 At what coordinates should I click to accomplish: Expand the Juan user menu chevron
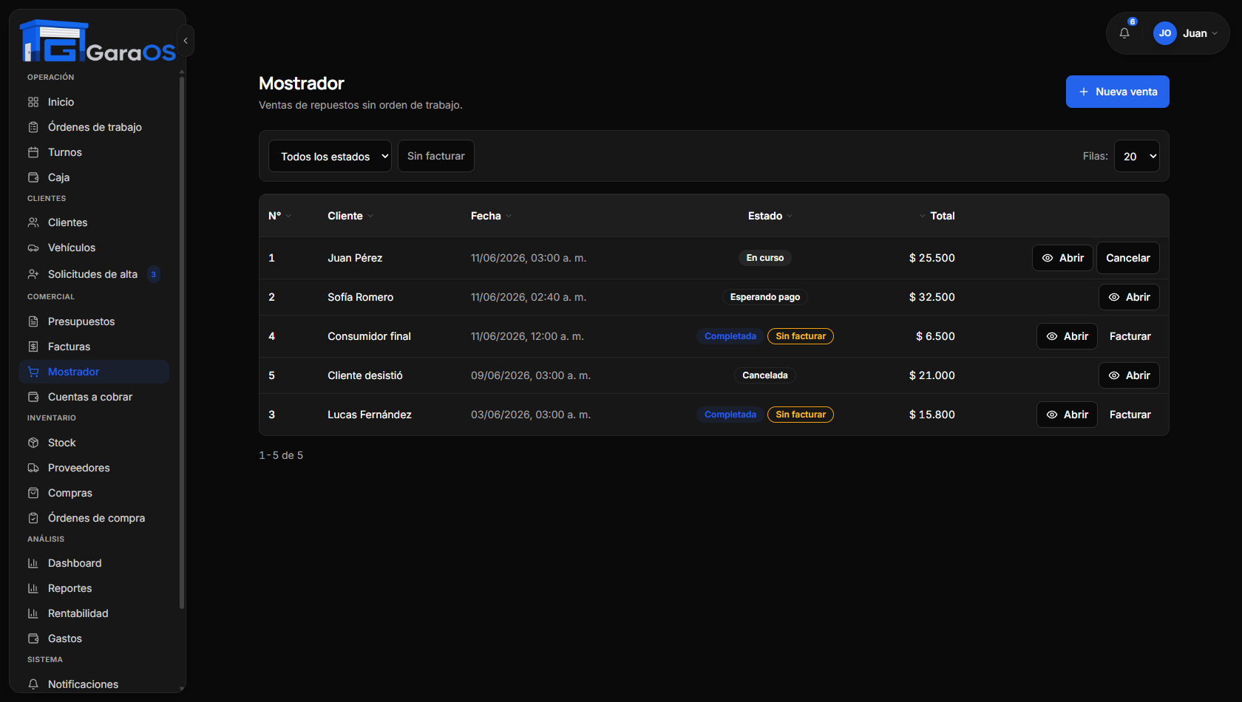(x=1215, y=33)
